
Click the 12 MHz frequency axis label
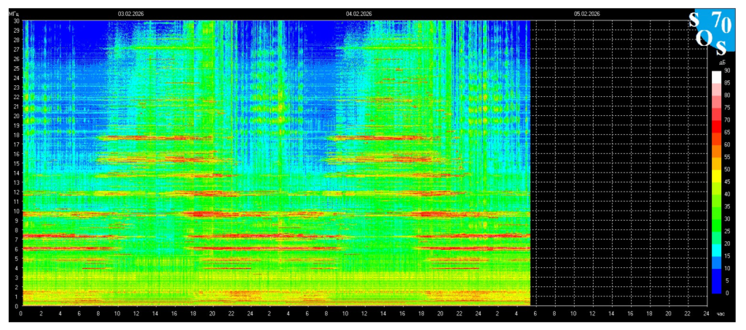pos(16,192)
